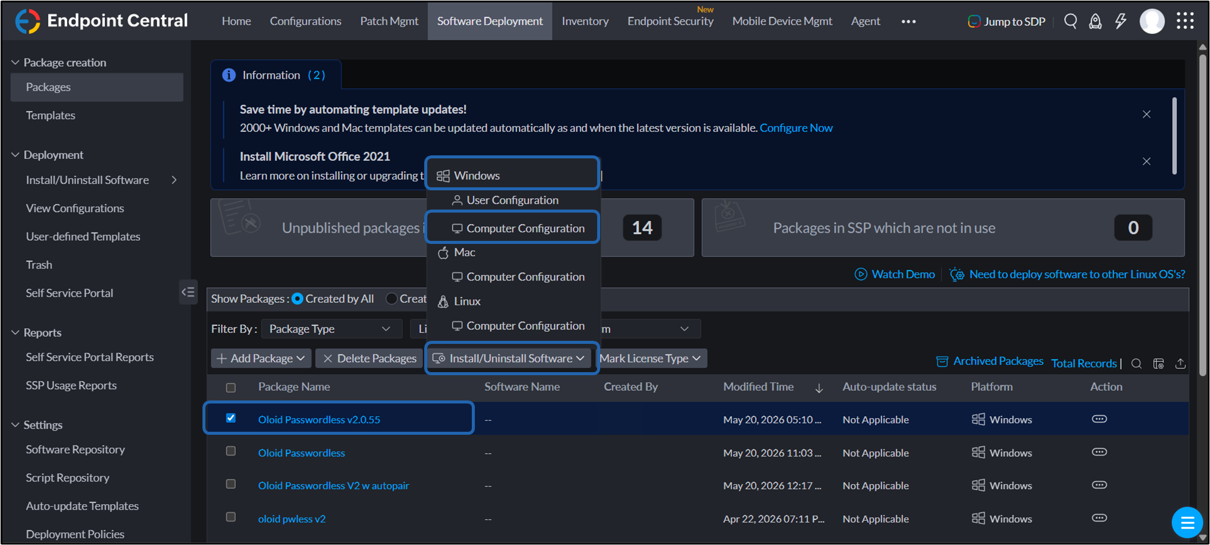Click the information panel scrollbar
The image size is (1210, 545).
click(1174, 135)
